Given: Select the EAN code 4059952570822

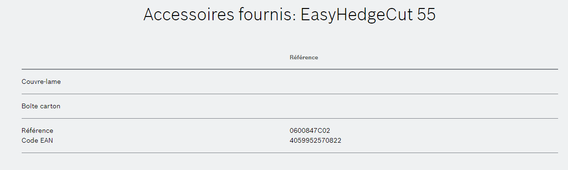Looking at the screenshot, I should pyautogui.click(x=315, y=140).
